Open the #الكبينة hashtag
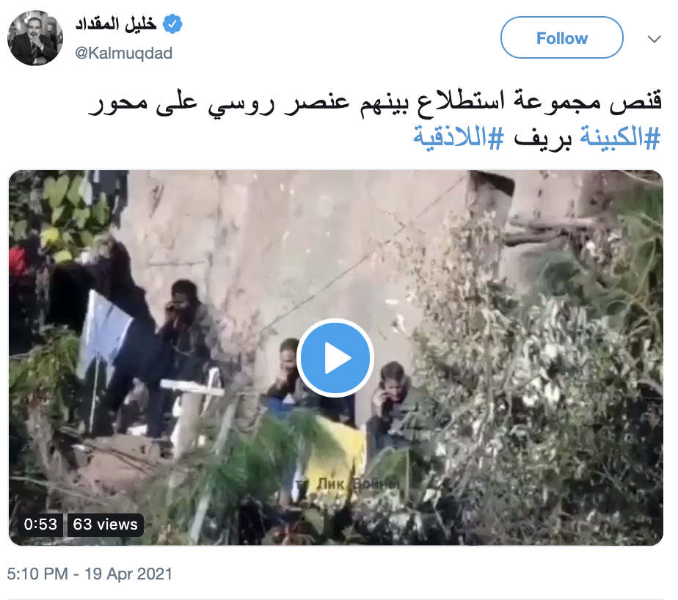The image size is (678, 600). [621, 137]
